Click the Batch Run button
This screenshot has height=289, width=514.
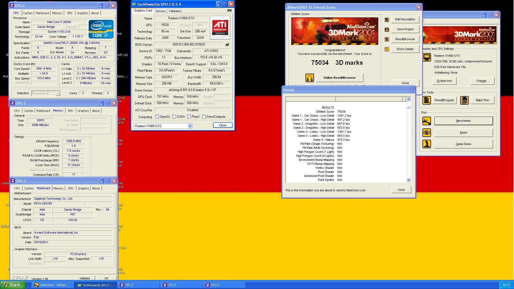pos(482,100)
